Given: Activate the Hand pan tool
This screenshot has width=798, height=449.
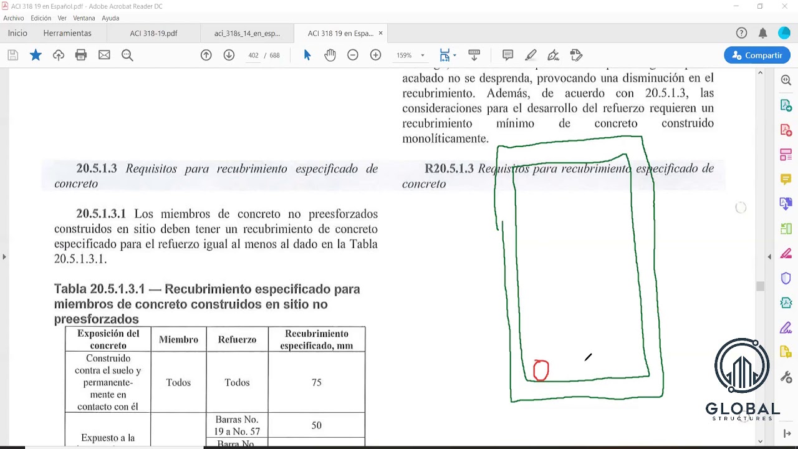Looking at the screenshot, I should click(x=330, y=56).
